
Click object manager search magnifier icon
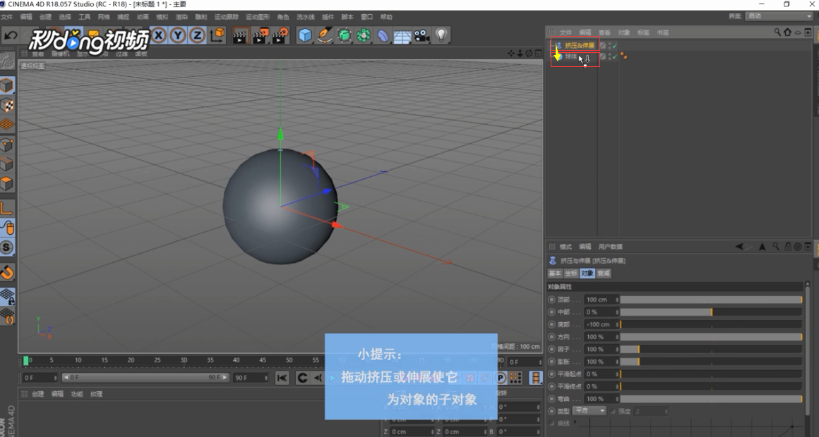click(777, 32)
